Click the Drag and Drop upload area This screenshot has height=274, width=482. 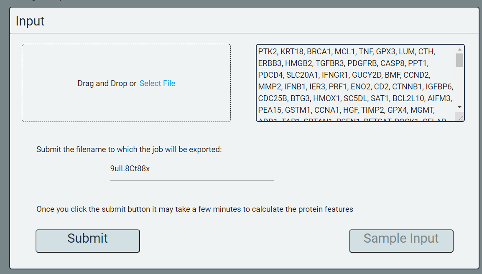pyautogui.click(x=126, y=83)
